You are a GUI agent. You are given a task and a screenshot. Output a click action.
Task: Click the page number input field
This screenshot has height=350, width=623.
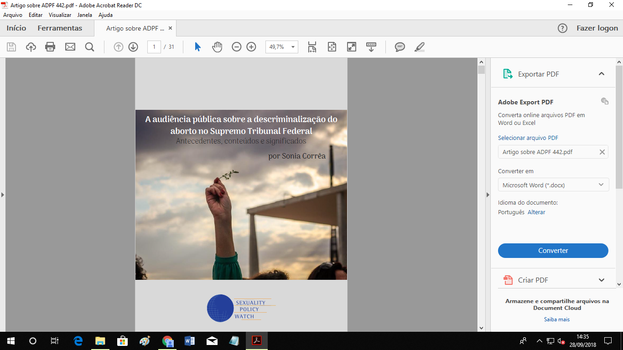(154, 47)
